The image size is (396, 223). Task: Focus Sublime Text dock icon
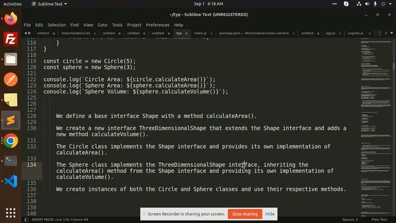point(11,120)
